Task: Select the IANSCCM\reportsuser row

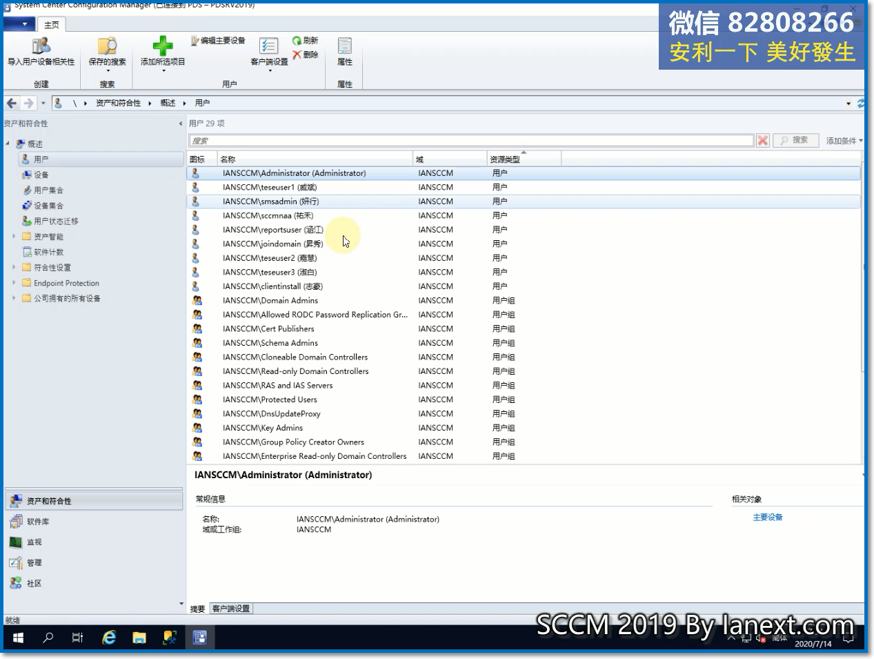Action: tap(524, 230)
